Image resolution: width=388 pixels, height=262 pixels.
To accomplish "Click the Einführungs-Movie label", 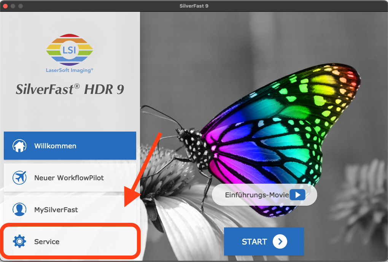I will click(257, 195).
